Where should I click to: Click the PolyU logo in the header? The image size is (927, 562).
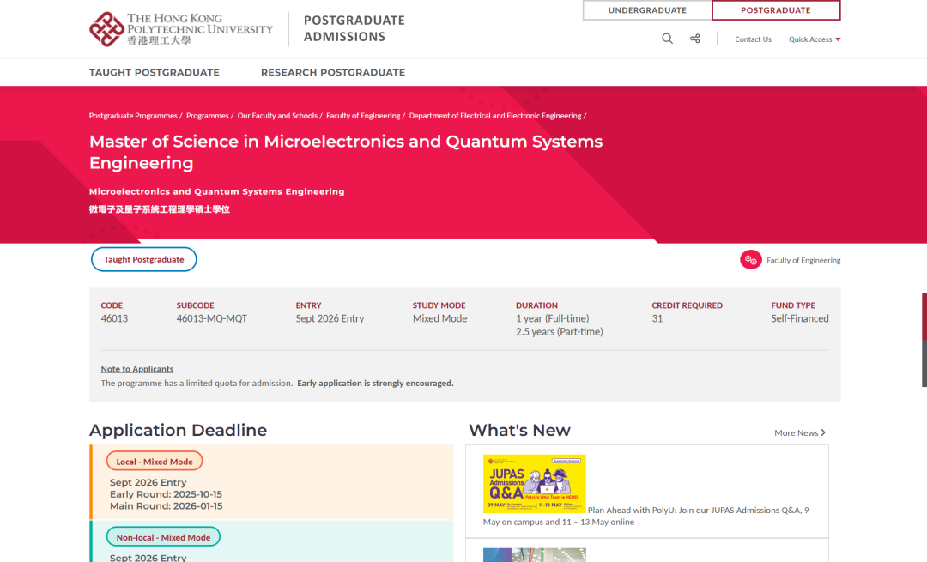181,29
